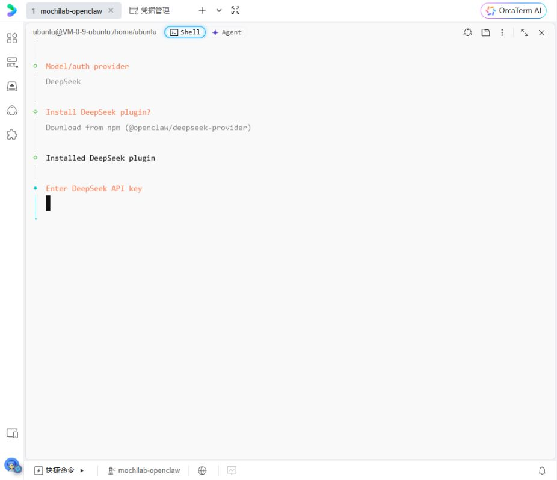Open the dashboard grid icon in sidebar

click(12, 38)
